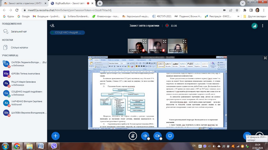Open audio device options arrow
Image resolution: width=268 pixels, height=150 pixels.
click(x=148, y=139)
